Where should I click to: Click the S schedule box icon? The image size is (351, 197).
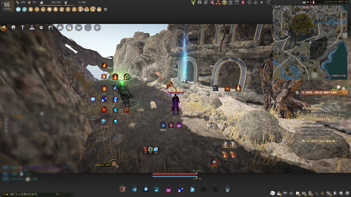[237, 2]
